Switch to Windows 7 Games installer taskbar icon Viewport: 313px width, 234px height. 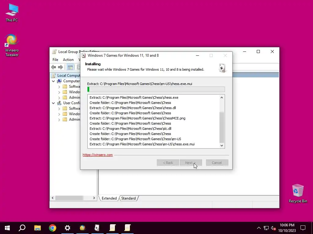[x=97, y=228]
